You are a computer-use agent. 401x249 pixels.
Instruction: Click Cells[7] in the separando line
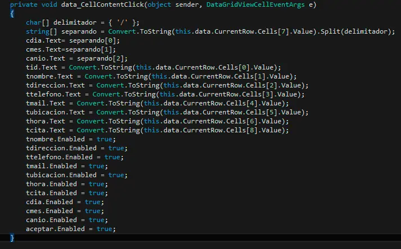(x=274, y=31)
